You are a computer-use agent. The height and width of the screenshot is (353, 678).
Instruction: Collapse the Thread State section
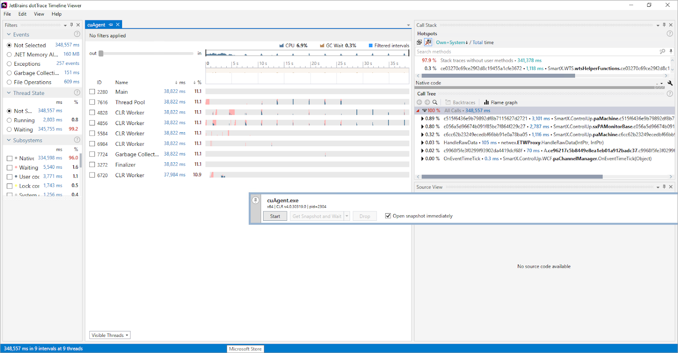click(8, 93)
